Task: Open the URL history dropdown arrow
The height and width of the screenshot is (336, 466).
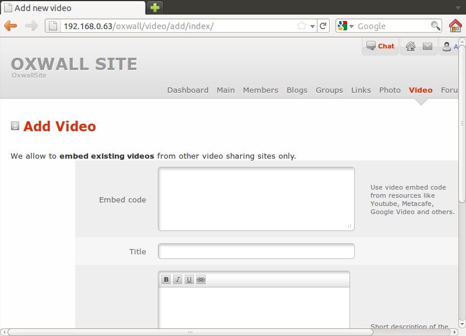Action: (x=312, y=26)
